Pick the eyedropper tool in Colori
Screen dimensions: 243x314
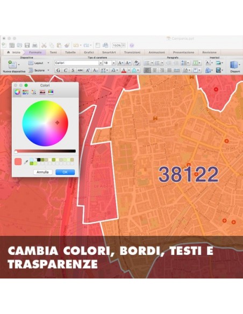coord(26,162)
